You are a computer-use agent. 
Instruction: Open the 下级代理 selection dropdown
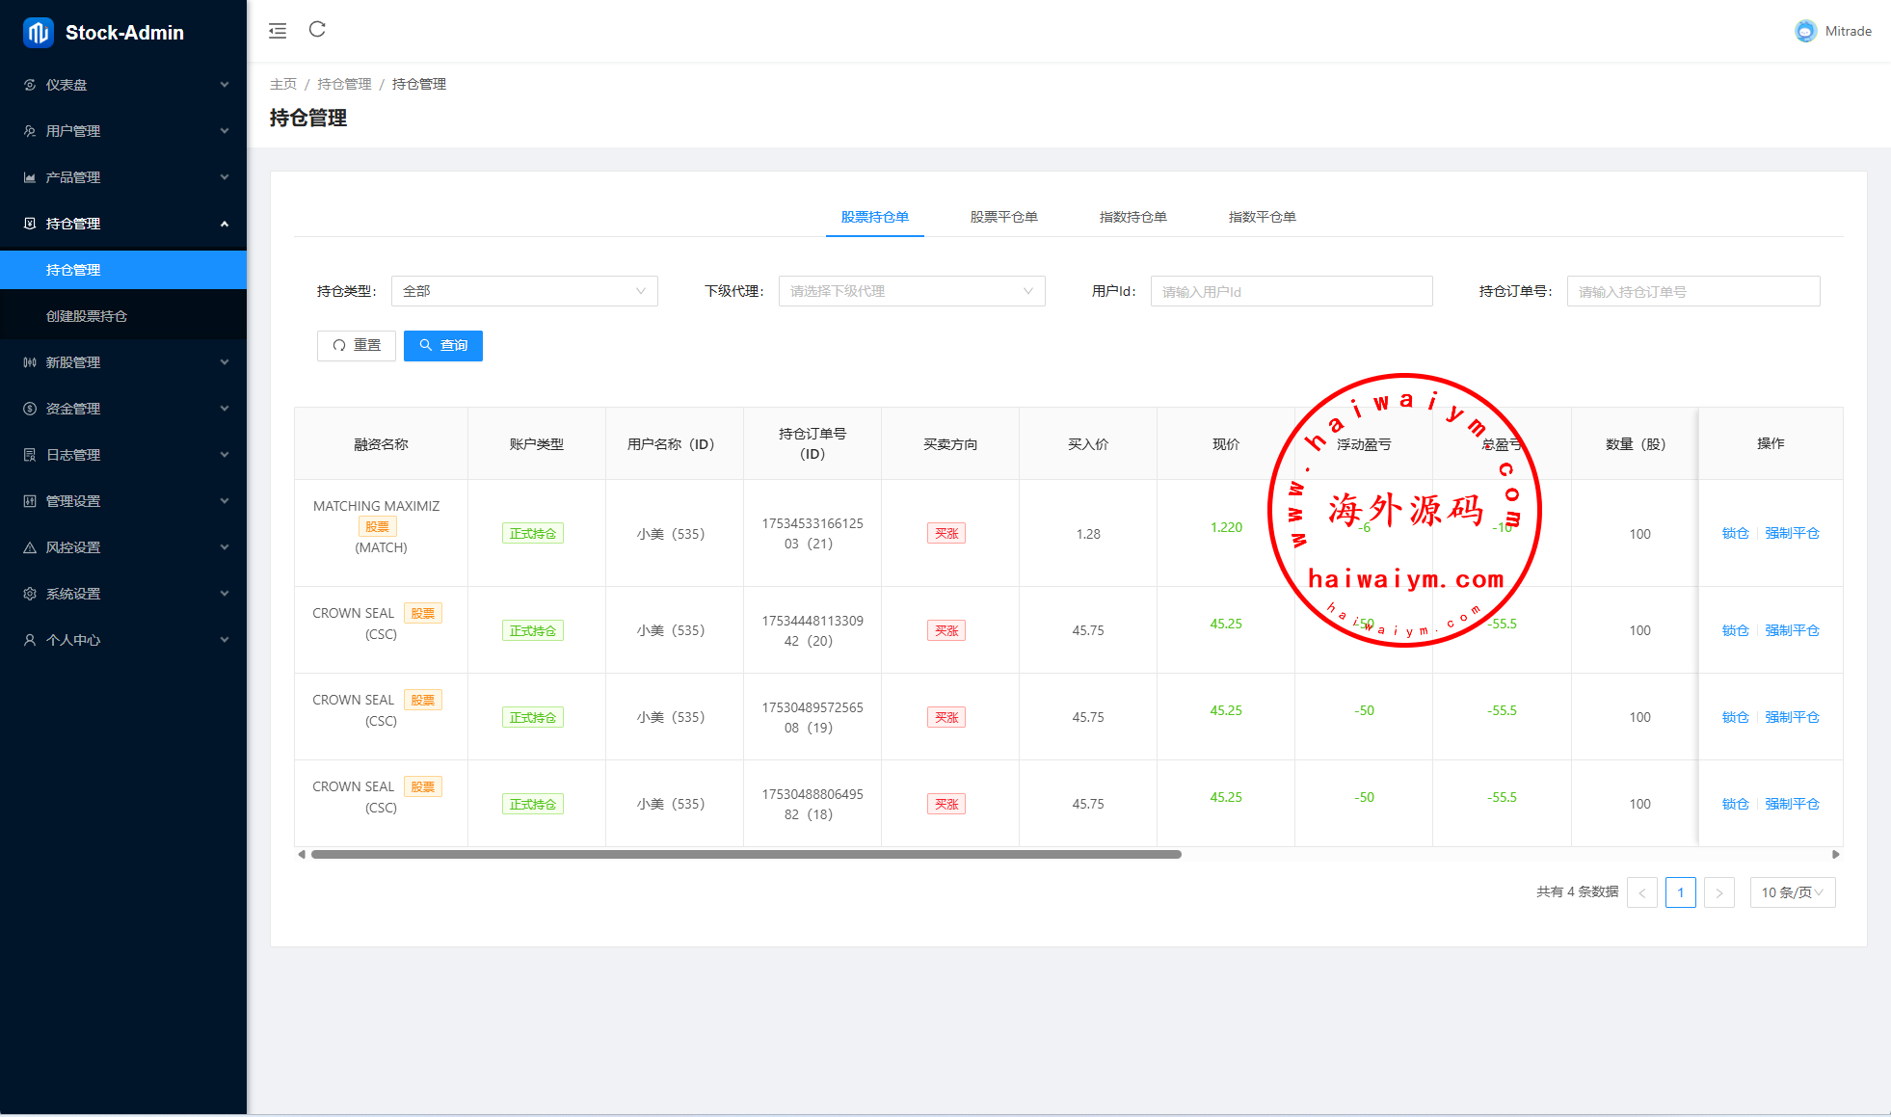[x=911, y=291]
